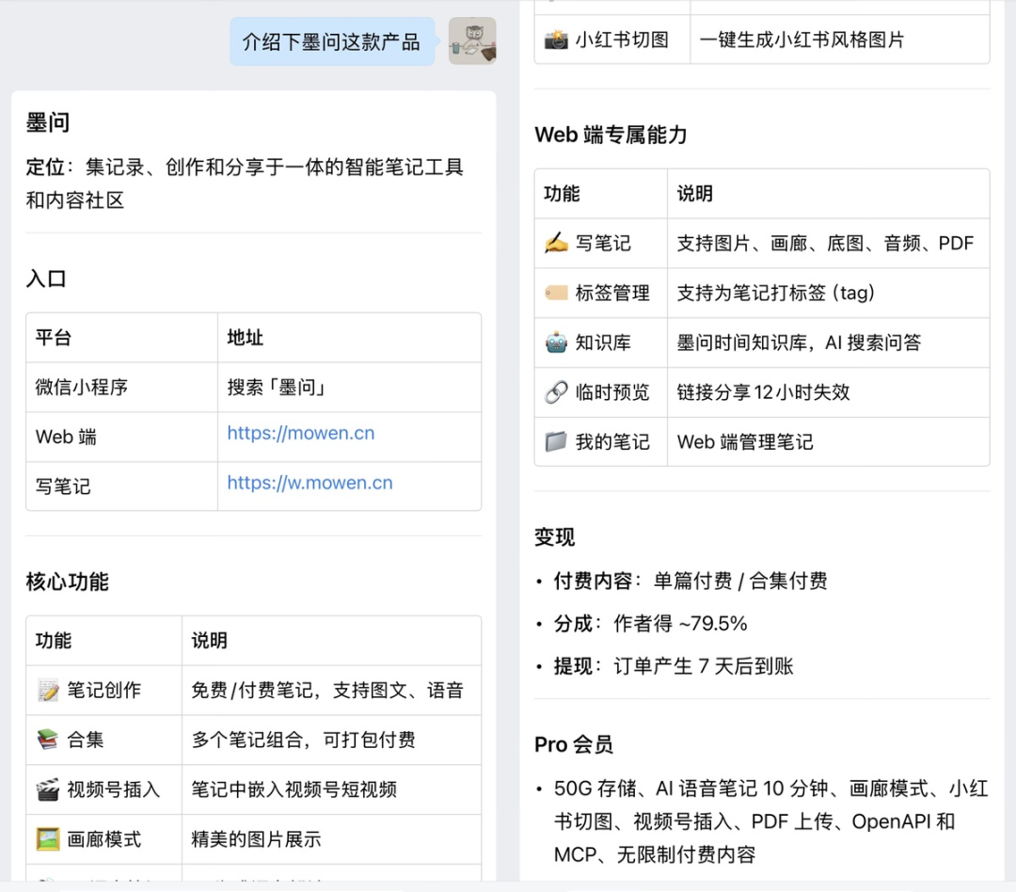Click the cell 精美的图片展示

[331, 839]
